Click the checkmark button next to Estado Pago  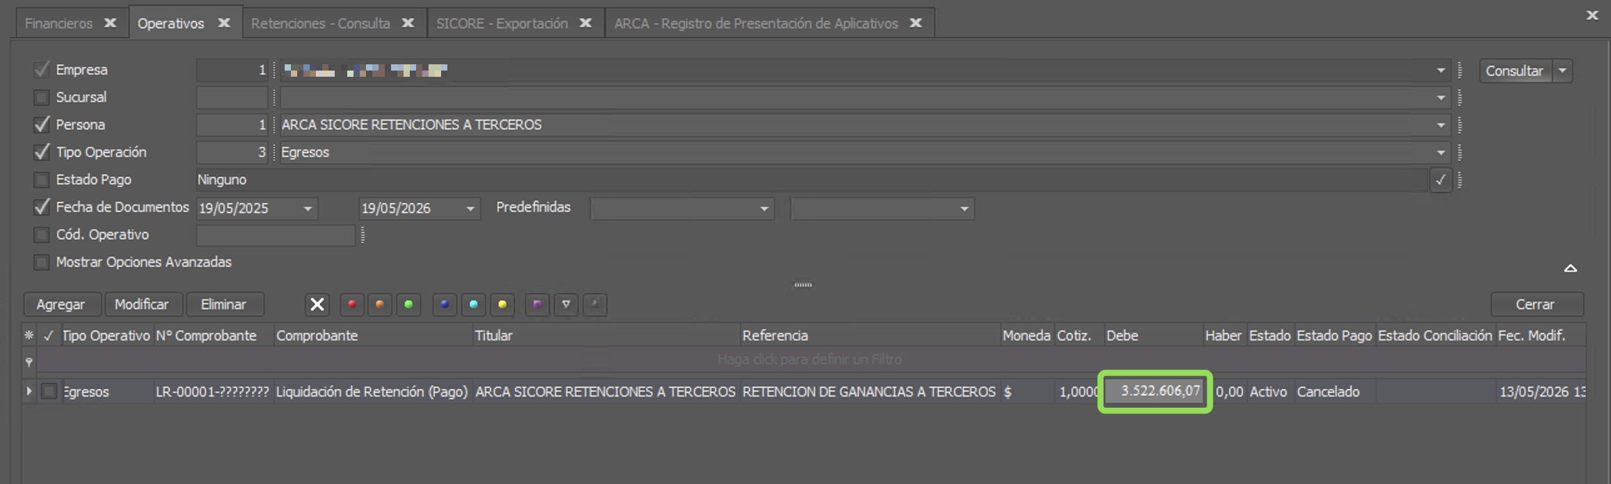click(x=1441, y=180)
